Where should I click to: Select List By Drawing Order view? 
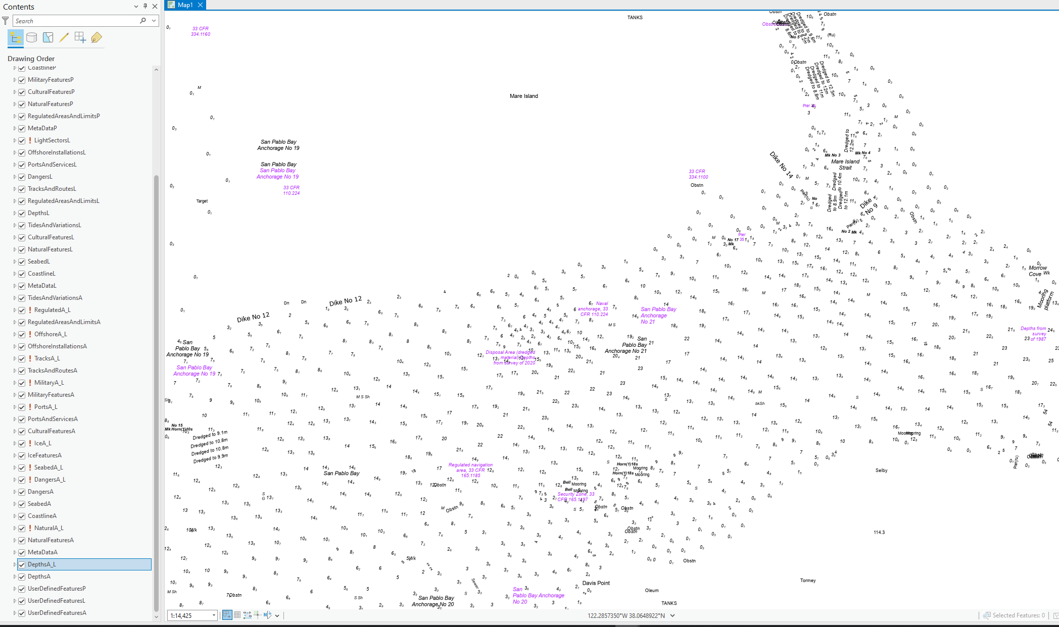pyautogui.click(x=16, y=37)
